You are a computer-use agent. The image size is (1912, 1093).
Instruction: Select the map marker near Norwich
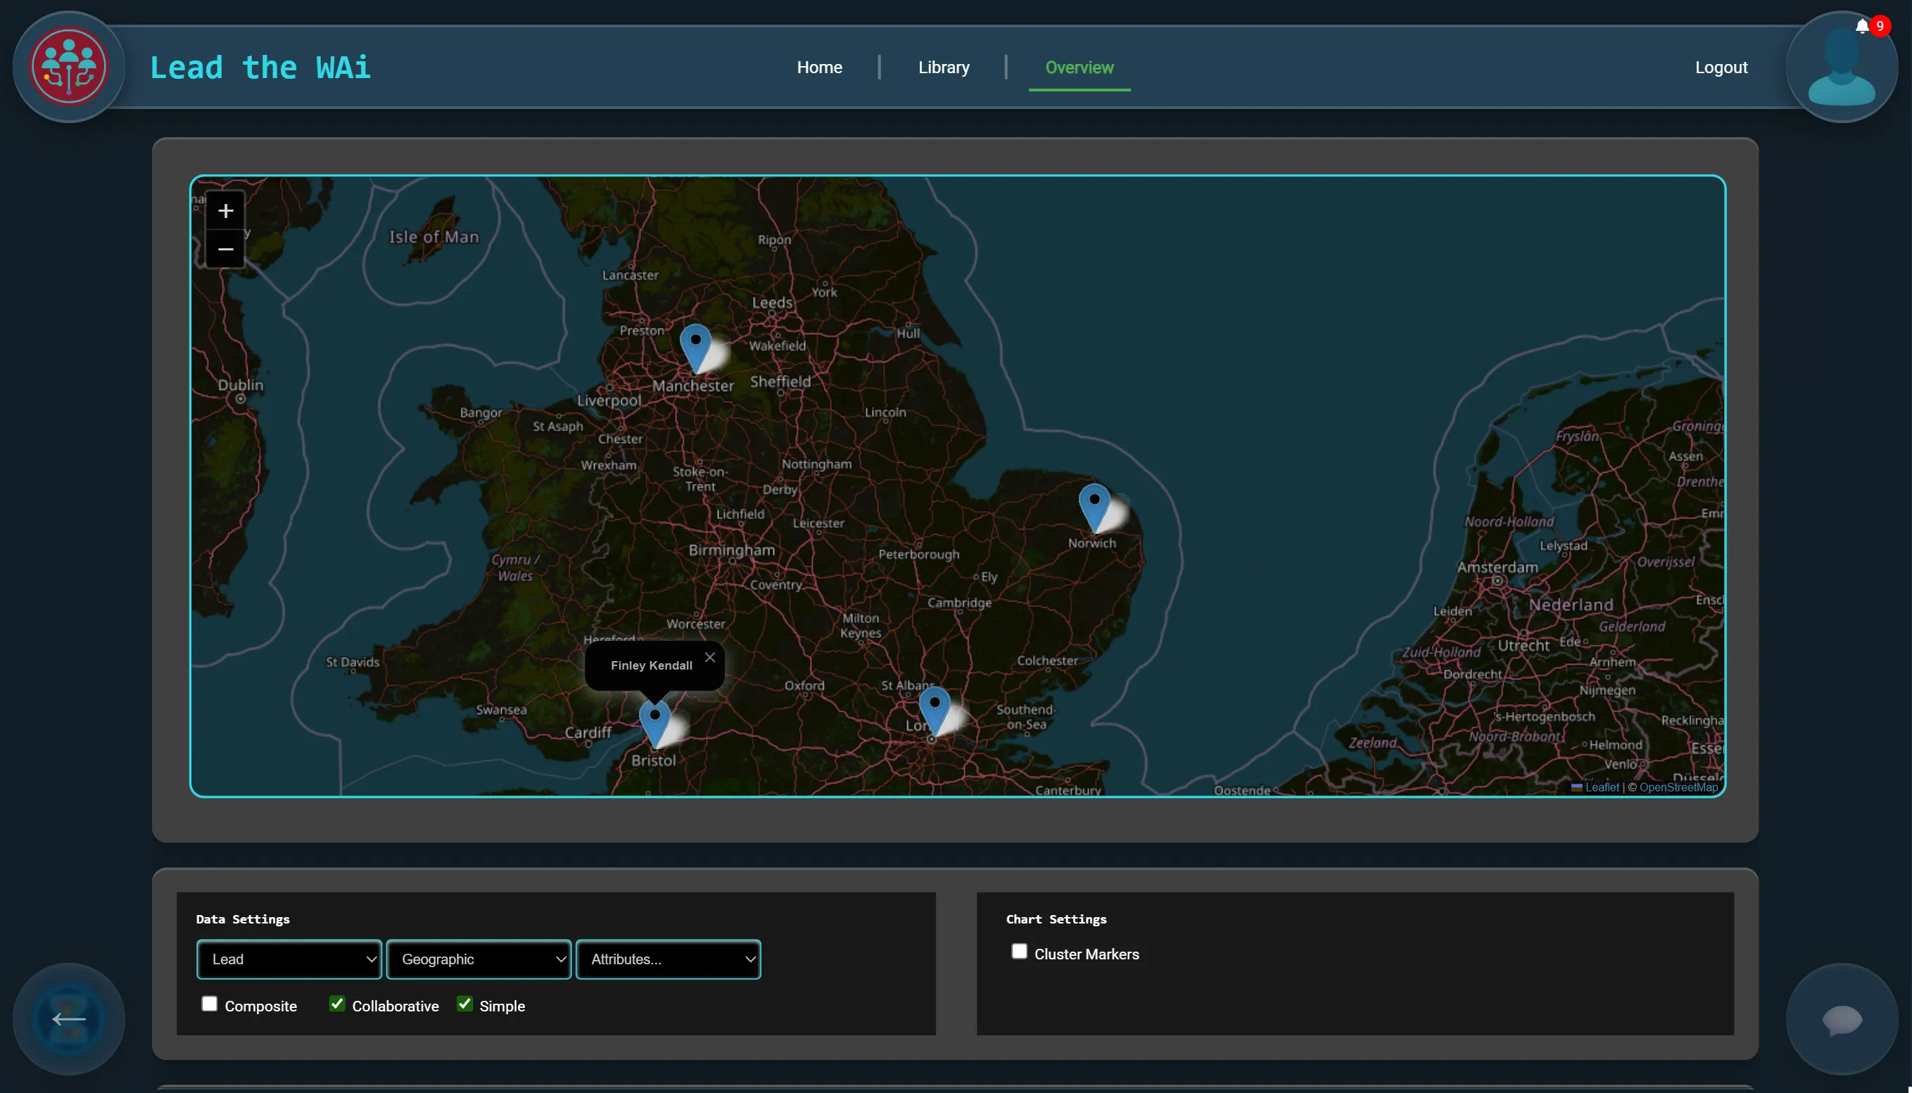click(1094, 499)
